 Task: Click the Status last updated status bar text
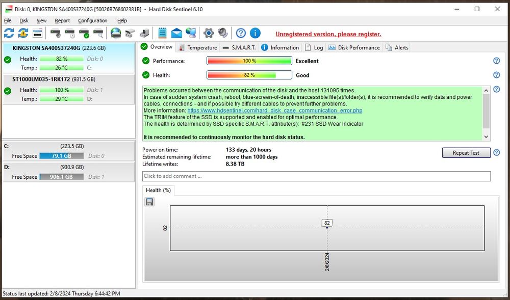tap(61, 293)
